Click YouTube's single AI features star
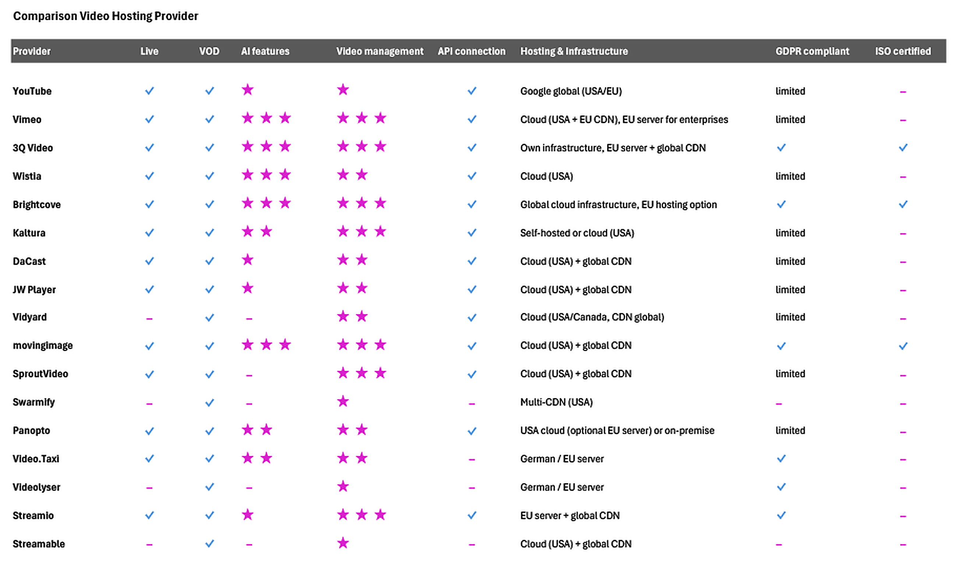This screenshot has height=561, width=957. [x=248, y=90]
